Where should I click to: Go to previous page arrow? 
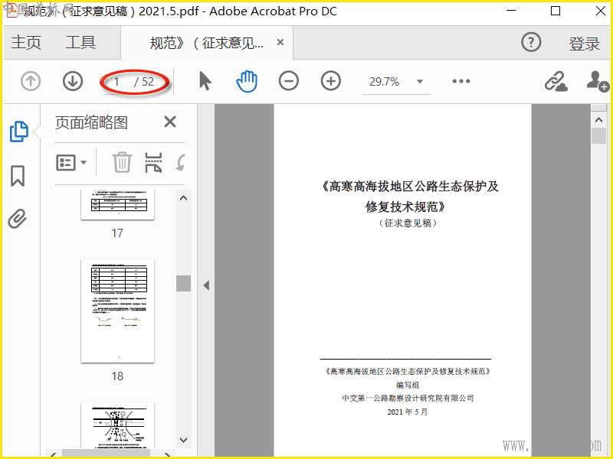coord(31,81)
